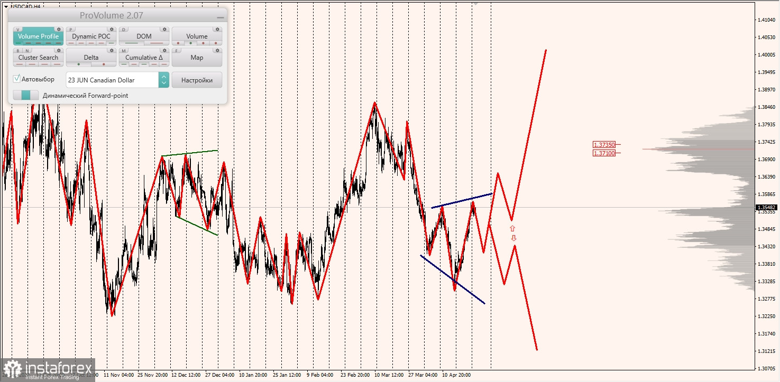
Task: Click time axis label 10 Mar 12:00
Action: 390,375
